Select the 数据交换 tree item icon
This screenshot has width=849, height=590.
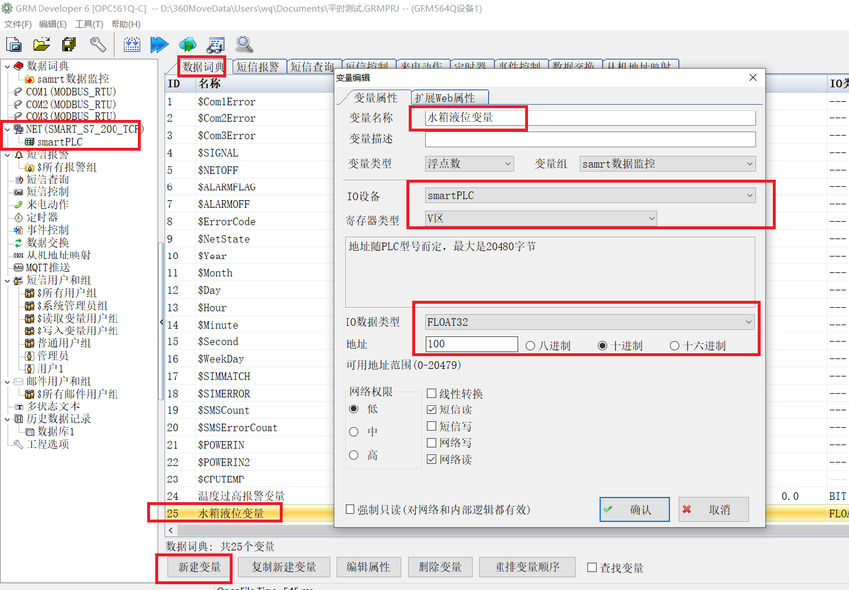tap(19, 243)
